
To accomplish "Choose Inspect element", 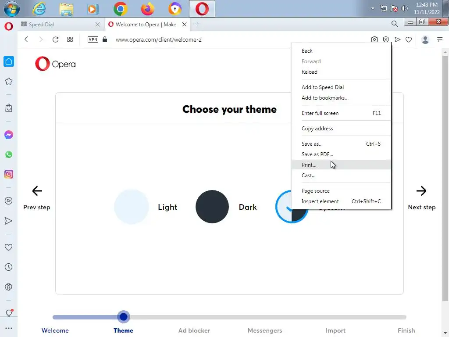I will pyautogui.click(x=341, y=201).
